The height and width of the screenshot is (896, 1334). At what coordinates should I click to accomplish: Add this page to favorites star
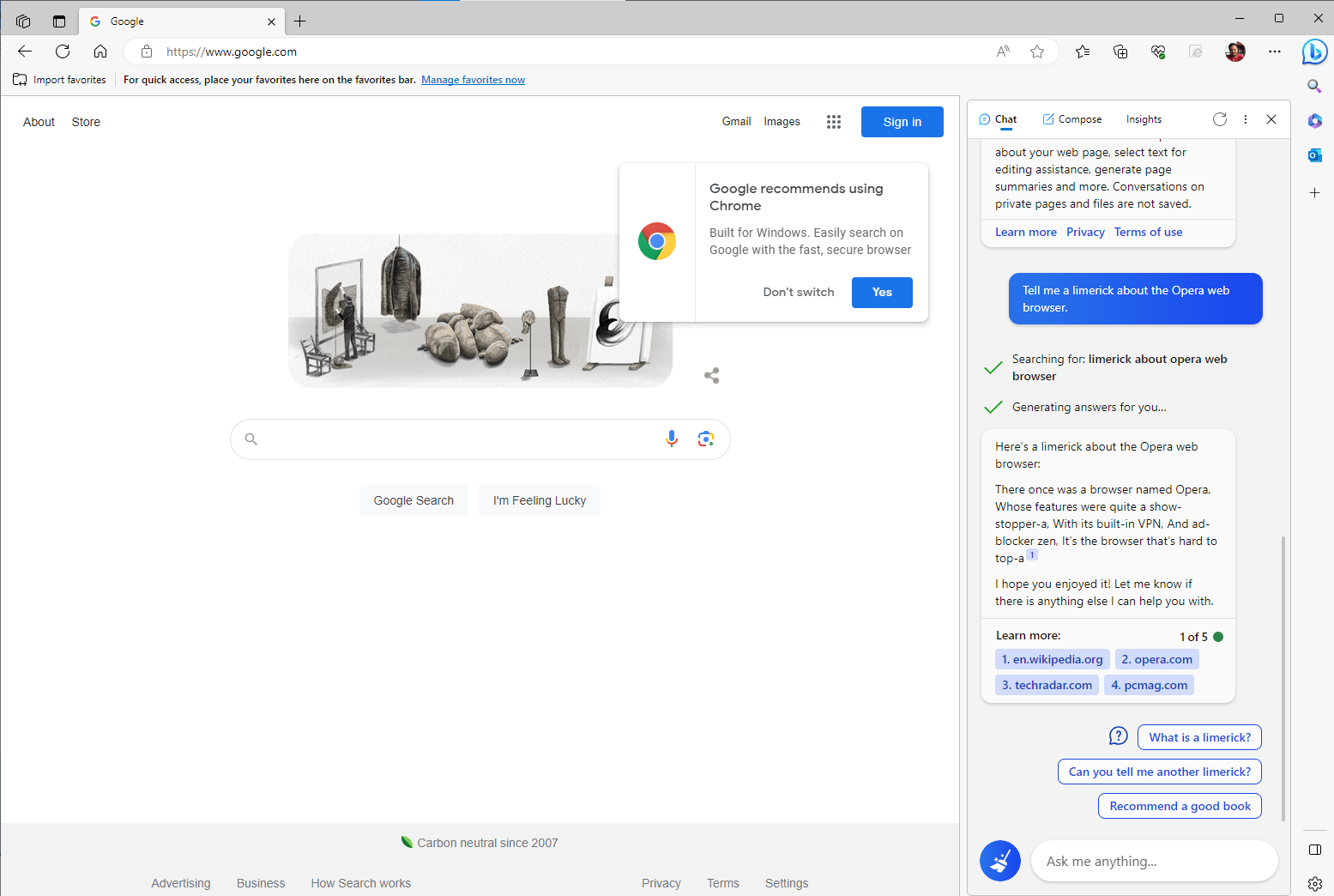[1037, 51]
